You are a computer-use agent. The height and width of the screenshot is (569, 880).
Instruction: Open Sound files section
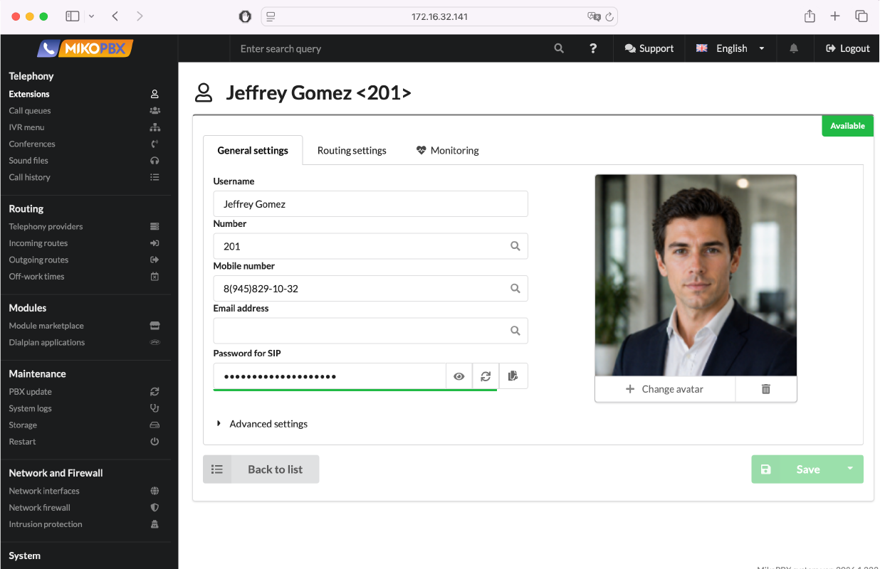click(28, 161)
